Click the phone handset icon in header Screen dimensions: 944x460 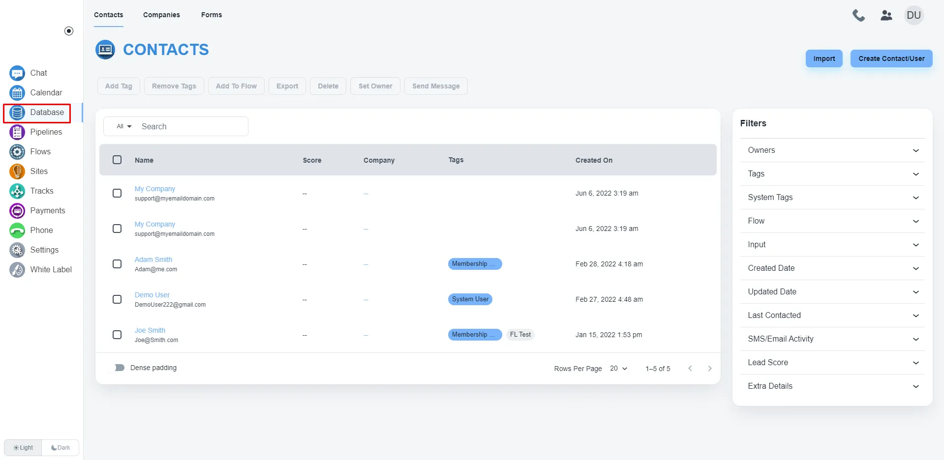point(859,15)
